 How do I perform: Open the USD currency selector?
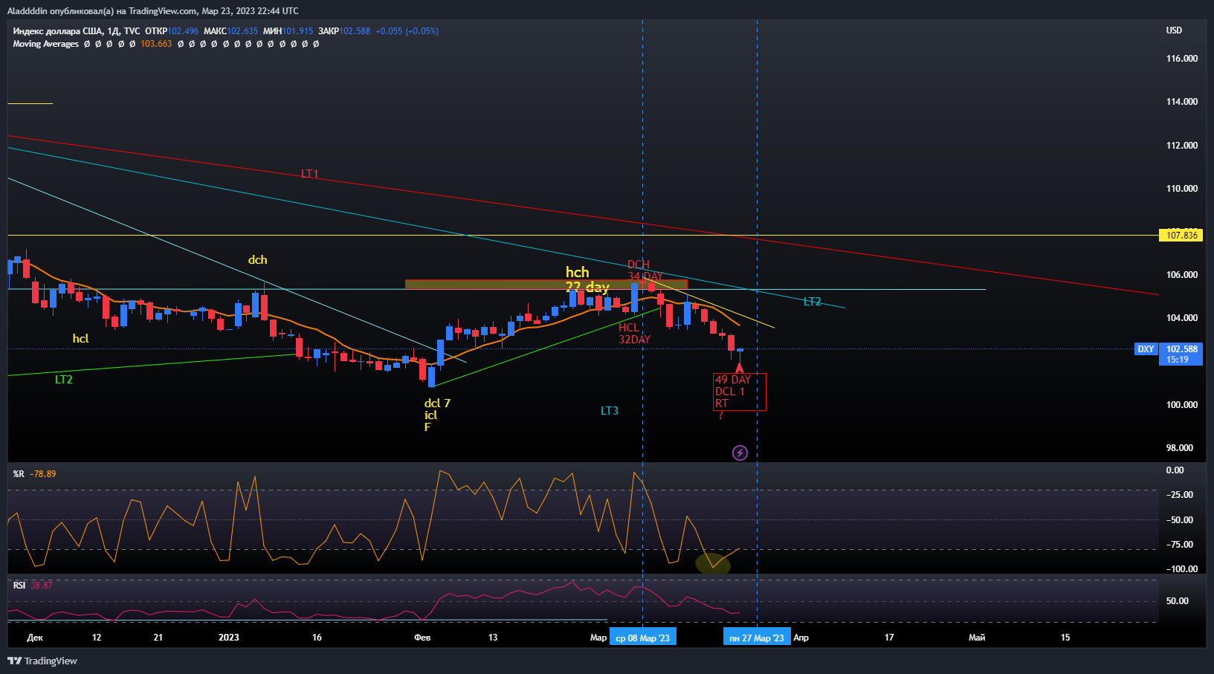click(1174, 30)
